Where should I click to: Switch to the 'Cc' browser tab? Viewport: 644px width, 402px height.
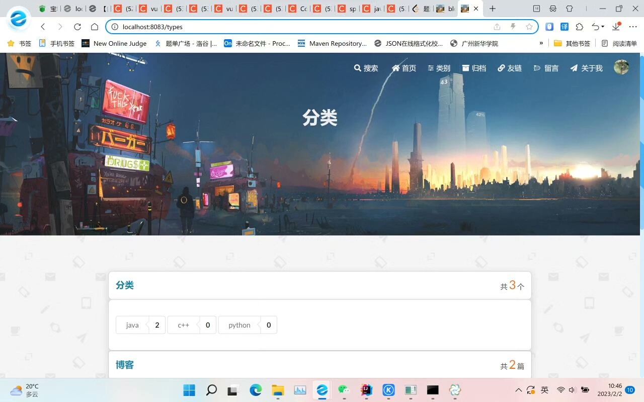299,9
